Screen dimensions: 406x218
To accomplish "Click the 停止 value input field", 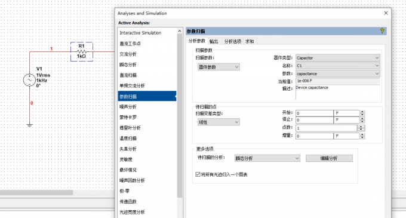I will (314, 120).
